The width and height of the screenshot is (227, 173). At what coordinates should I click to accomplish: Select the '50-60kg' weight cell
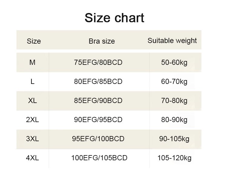pyautogui.click(x=174, y=63)
